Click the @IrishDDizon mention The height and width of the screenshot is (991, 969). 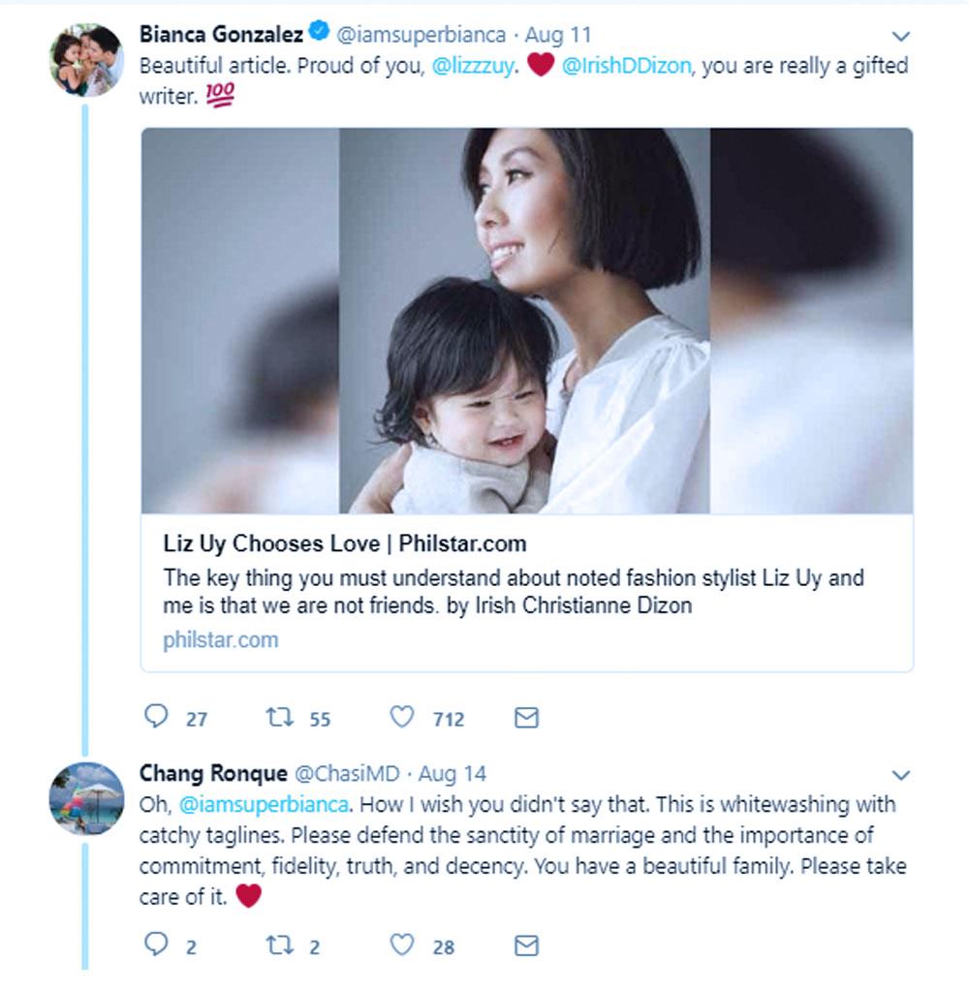pos(626,68)
